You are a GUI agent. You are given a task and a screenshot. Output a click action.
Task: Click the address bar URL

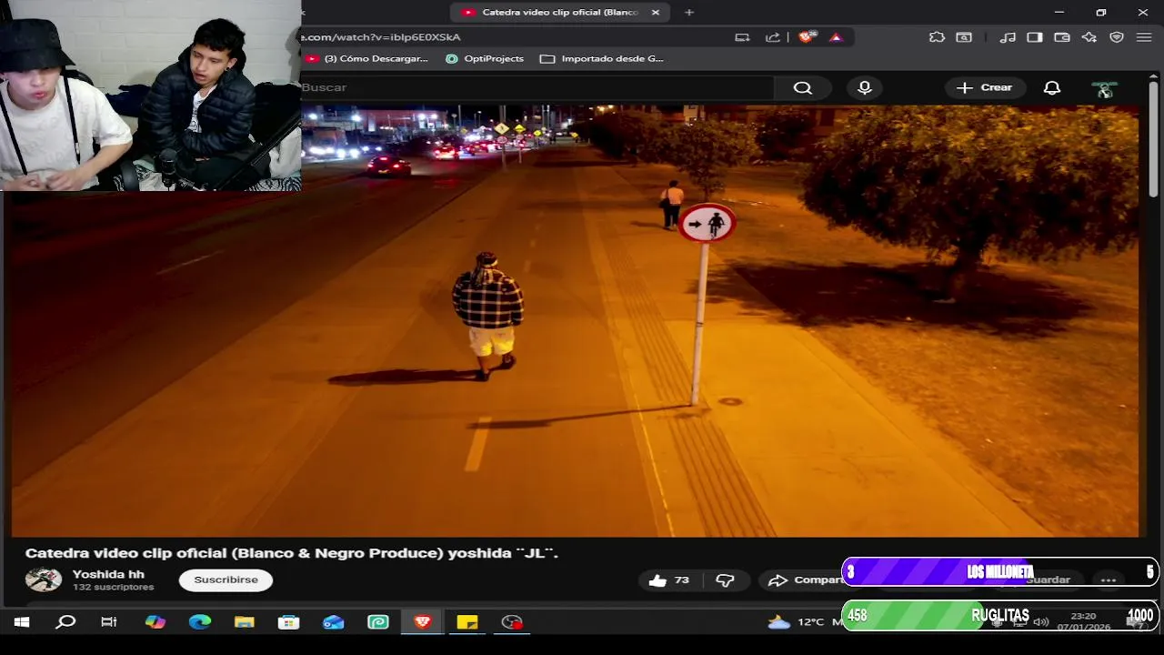(x=382, y=37)
